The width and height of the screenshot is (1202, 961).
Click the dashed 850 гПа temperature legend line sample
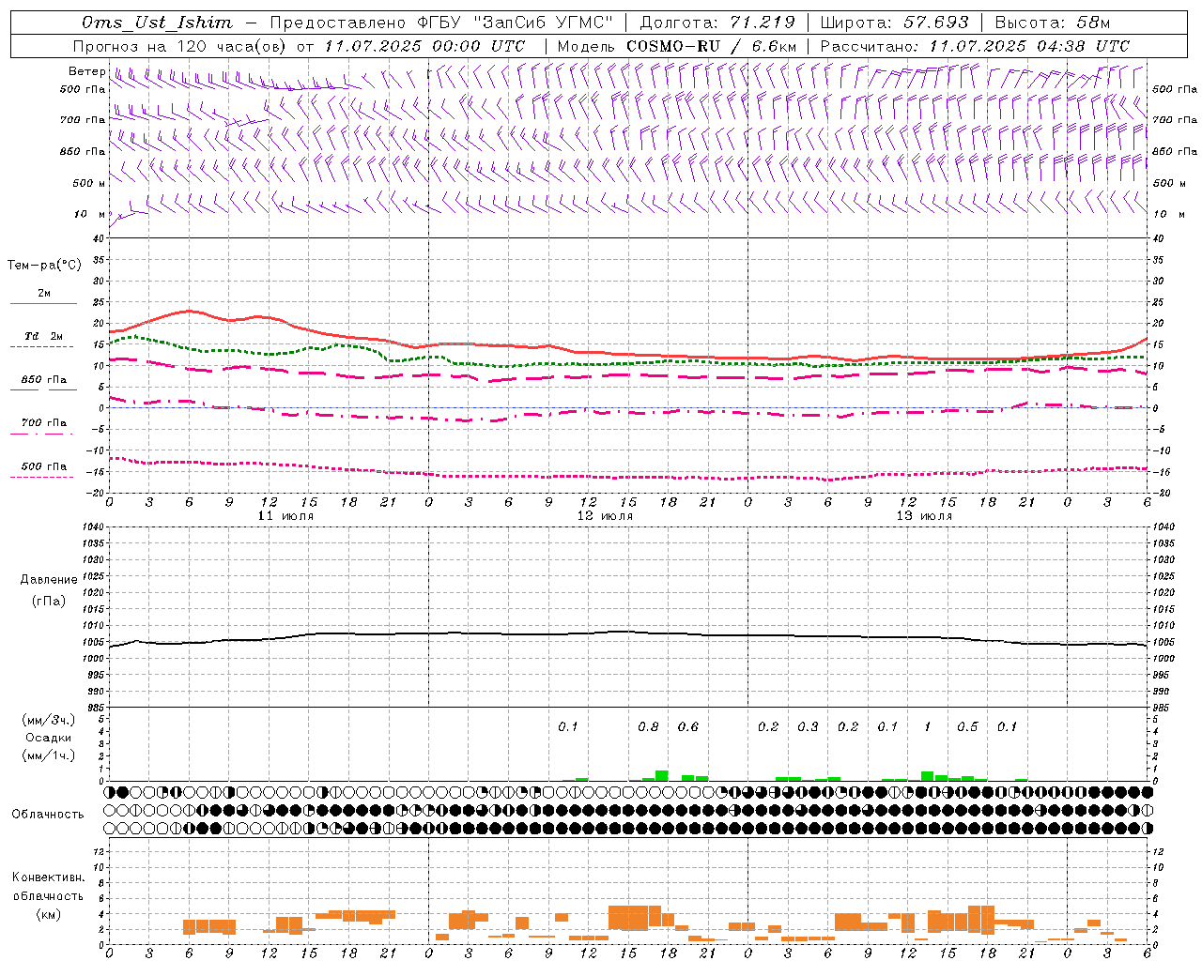[44, 389]
